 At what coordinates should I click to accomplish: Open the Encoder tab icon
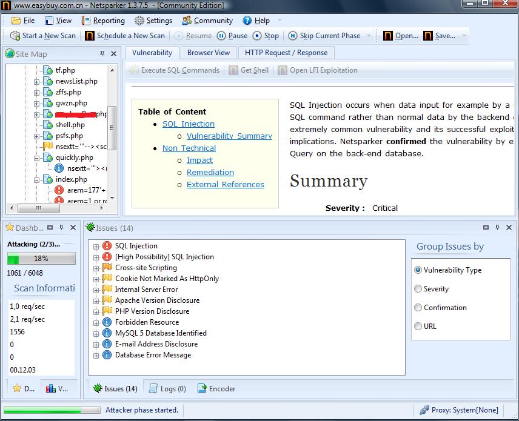tap(202, 388)
